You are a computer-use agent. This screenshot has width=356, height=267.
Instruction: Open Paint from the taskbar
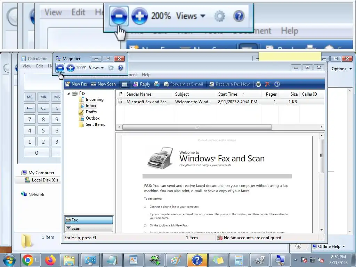click(176, 260)
